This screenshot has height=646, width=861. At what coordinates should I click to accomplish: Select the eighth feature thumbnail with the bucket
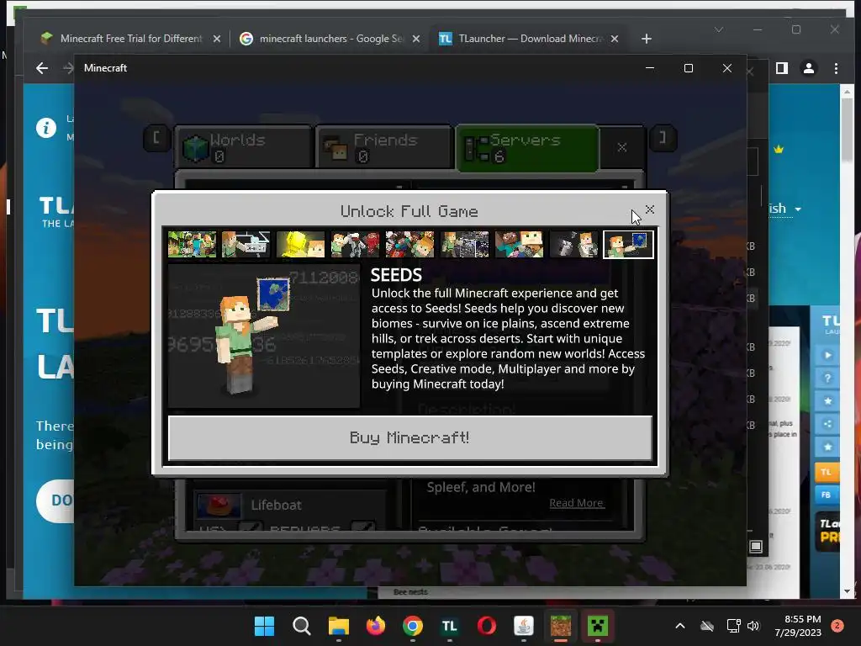[573, 244]
